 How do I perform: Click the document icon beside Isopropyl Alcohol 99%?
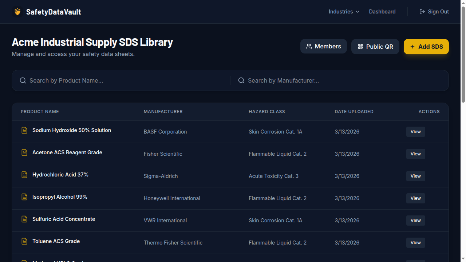tap(24, 196)
